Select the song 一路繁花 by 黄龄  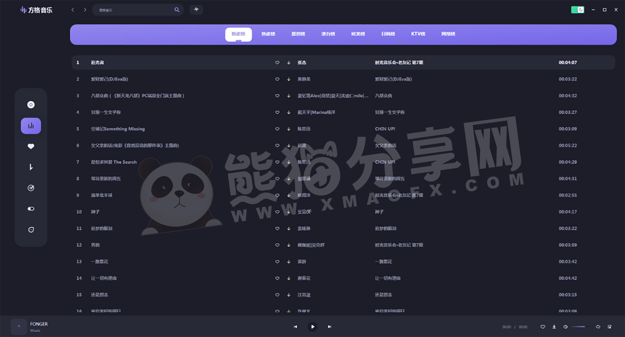100,261
